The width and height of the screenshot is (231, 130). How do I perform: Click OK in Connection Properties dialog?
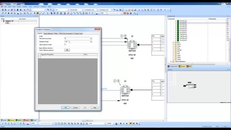coord(66,108)
